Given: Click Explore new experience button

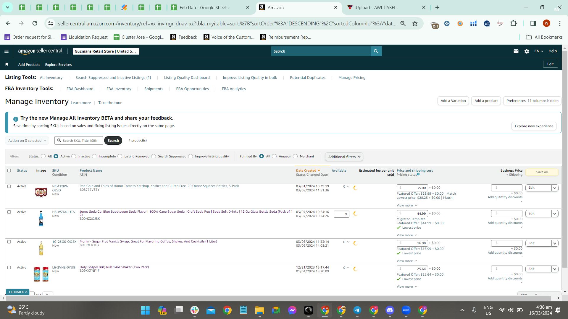Looking at the screenshot, I should pos(534,126).
